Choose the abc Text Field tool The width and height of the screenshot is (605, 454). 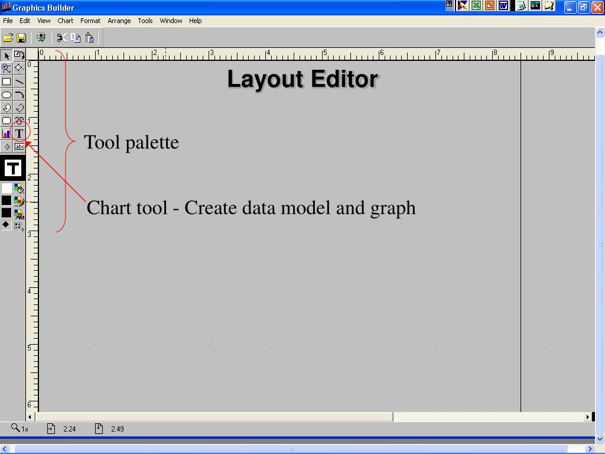(19, 147)
